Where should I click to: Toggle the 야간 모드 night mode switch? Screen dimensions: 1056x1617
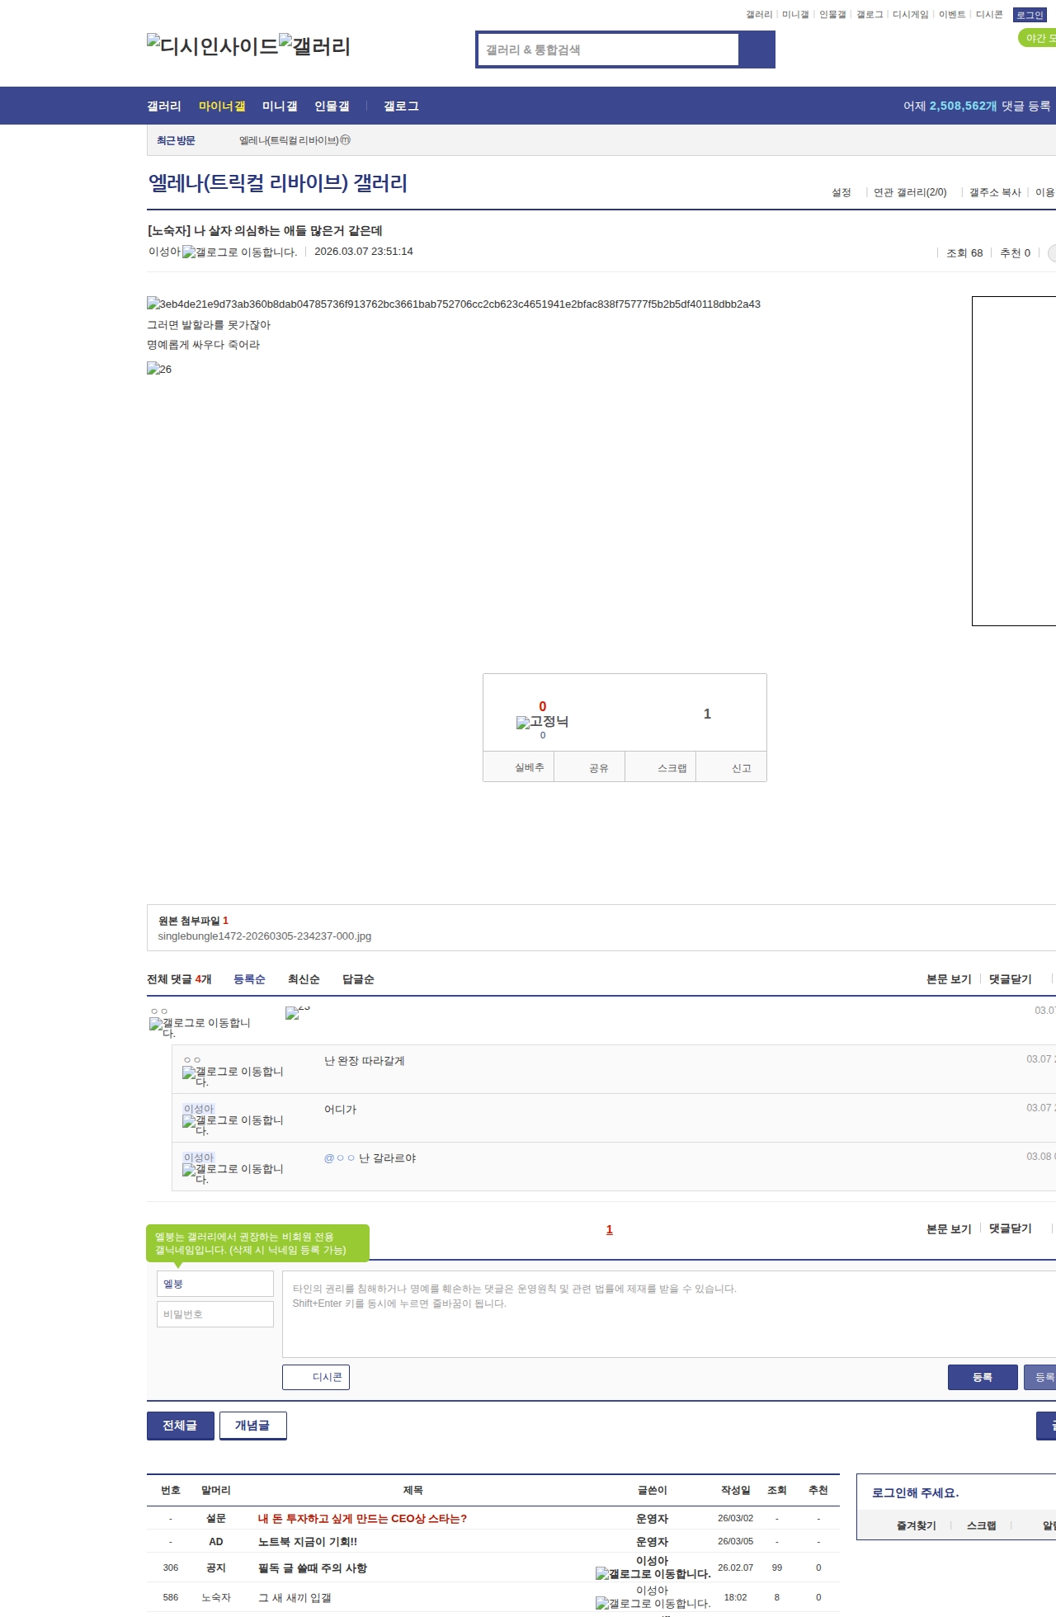tap(1037, 38)
